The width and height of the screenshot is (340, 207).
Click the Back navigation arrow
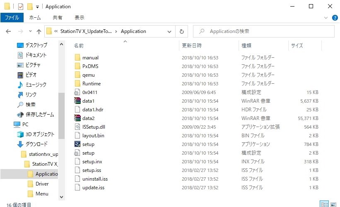pyautogui.click(x=8, y=31)
